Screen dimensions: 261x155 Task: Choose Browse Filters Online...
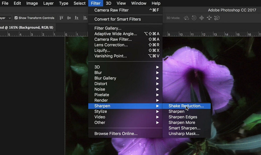pos(125,134)
